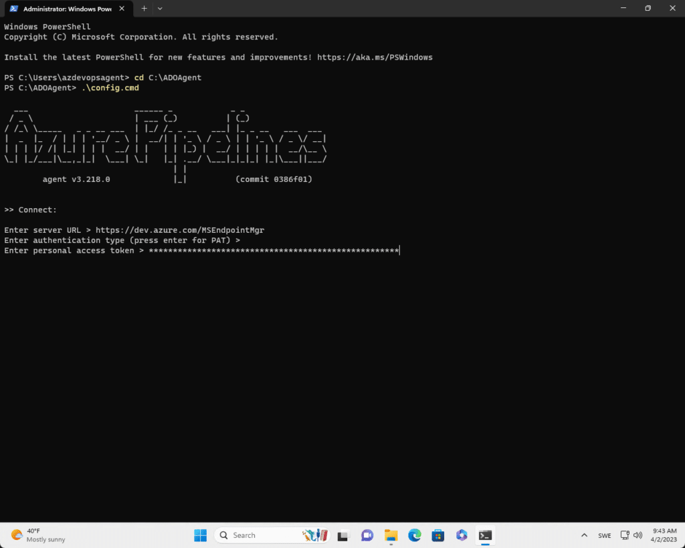The image size is (685, 548).
Task: Open File Explorer from taskbar
Action: coord(391,535)
